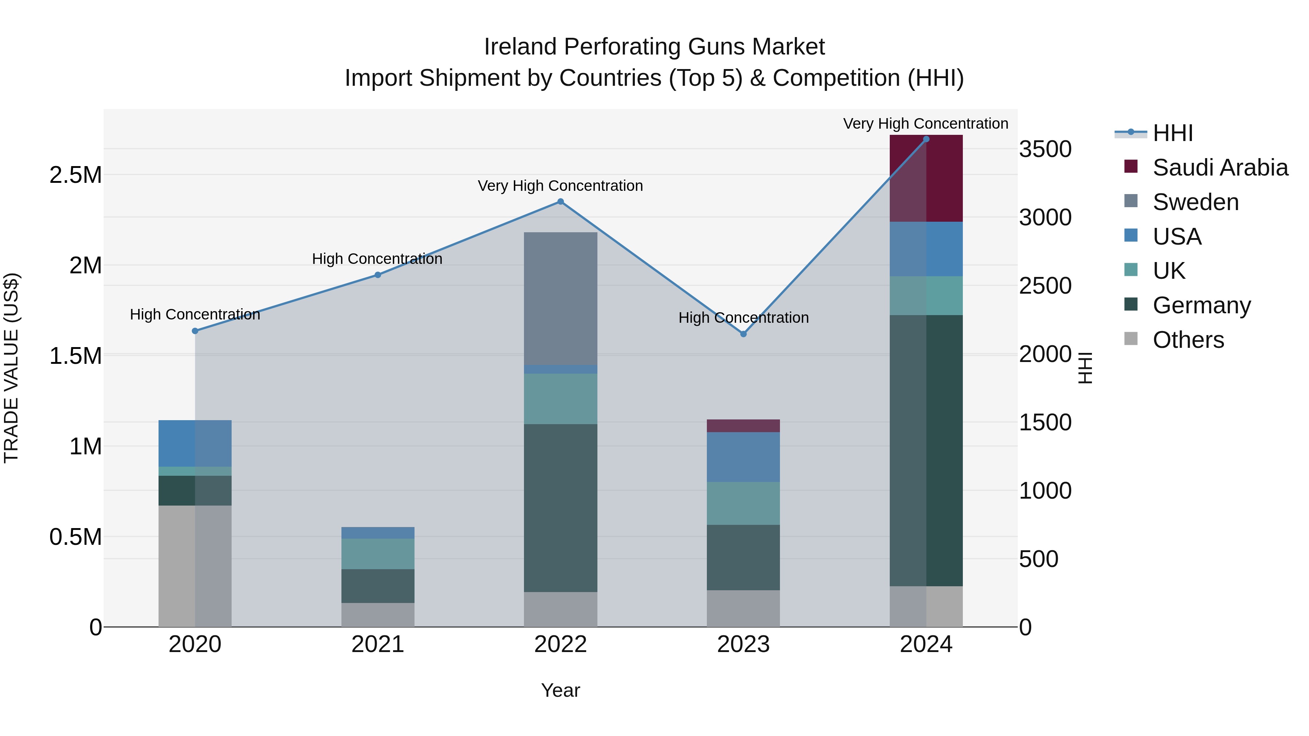The image size is (1309, 736).
Task: Click the USA bar segment in 2024
Action: tap(926, 249)
